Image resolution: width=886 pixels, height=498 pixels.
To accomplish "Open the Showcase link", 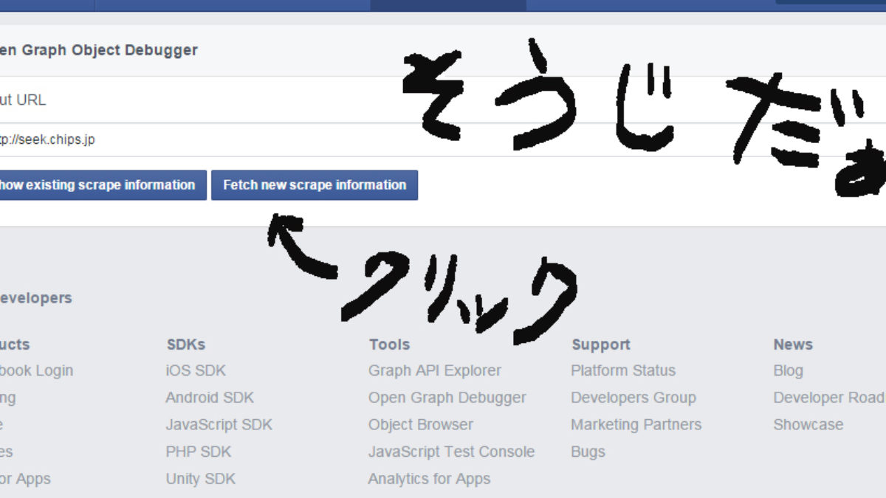I will click(x=808, y=424).
